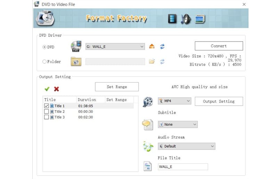Click the Set Range button
The image size is (278, 179).
pyautogui.click(x=117, y=87)
